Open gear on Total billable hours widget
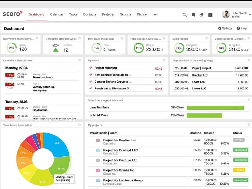252x189 pixels. (x=164, y=38)
